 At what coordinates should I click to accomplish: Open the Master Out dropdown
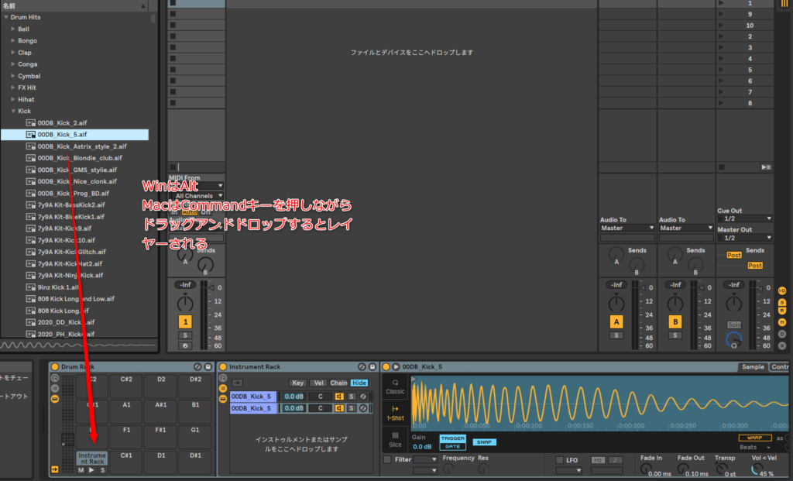744,239
